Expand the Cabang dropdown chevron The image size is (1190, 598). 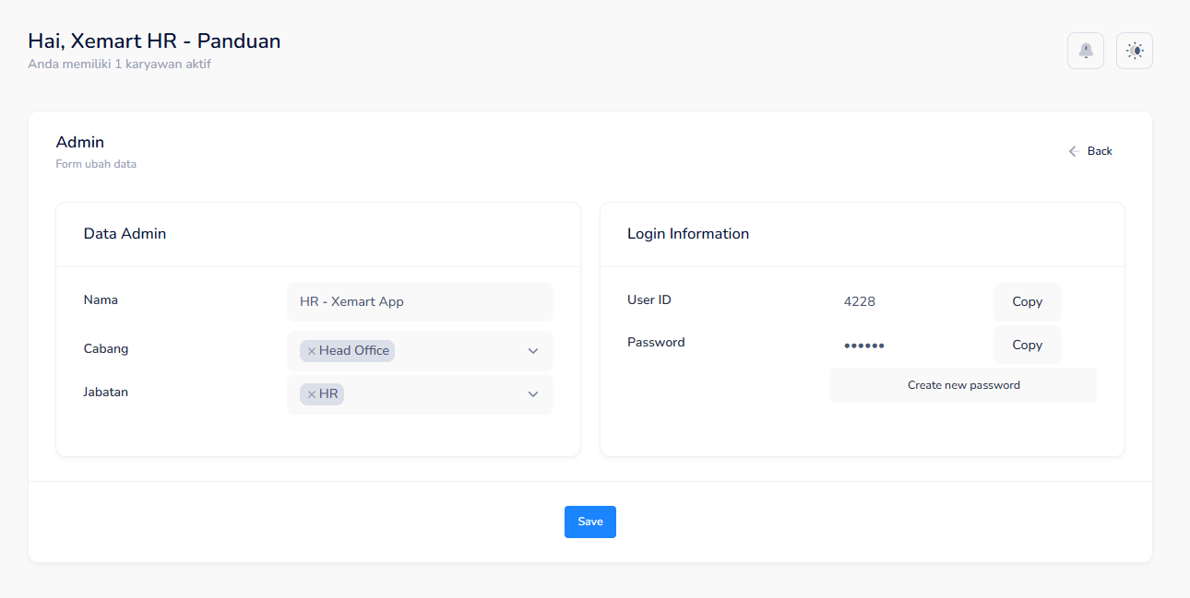532,351
